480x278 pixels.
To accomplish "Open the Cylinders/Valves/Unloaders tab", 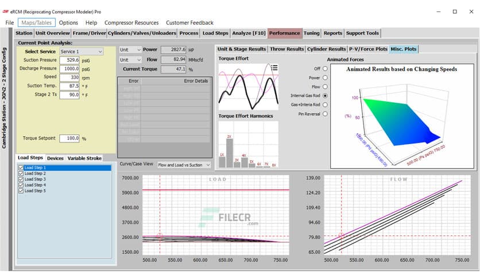I will [142, 33].
